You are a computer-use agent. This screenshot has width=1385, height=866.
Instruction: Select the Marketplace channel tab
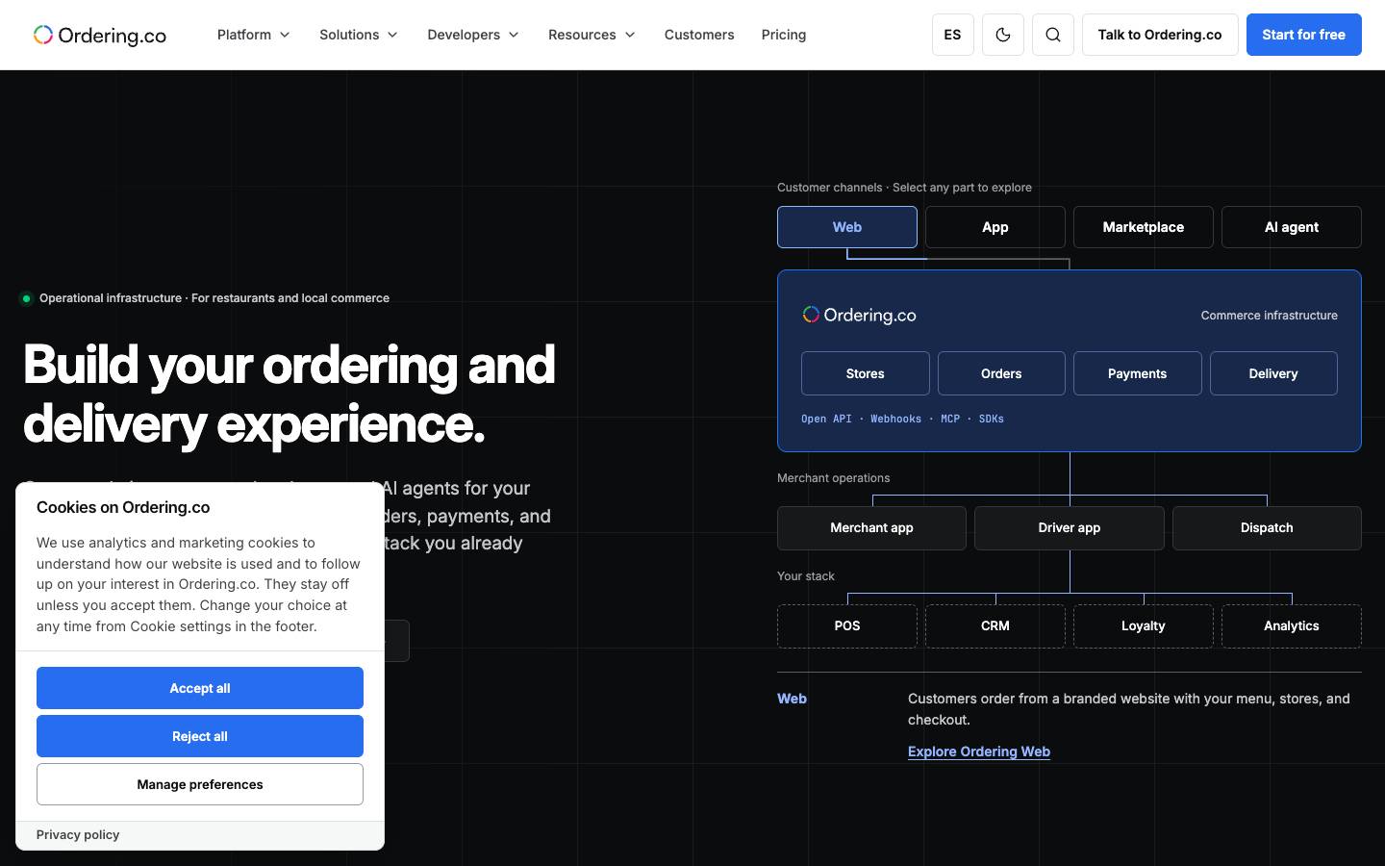[x=1144, y=227]
